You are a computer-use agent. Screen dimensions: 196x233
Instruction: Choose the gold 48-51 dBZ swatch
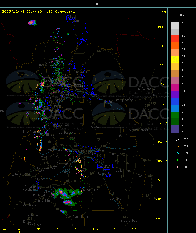(x=175, y=67)
